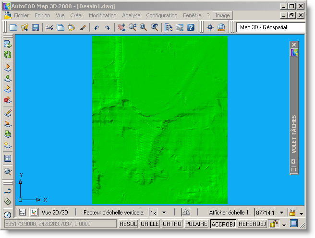Toggle the toolbar lock padlock in status bar
Image resolution: width=315 pixels, height=238 pixels.
tap(273, 224)
